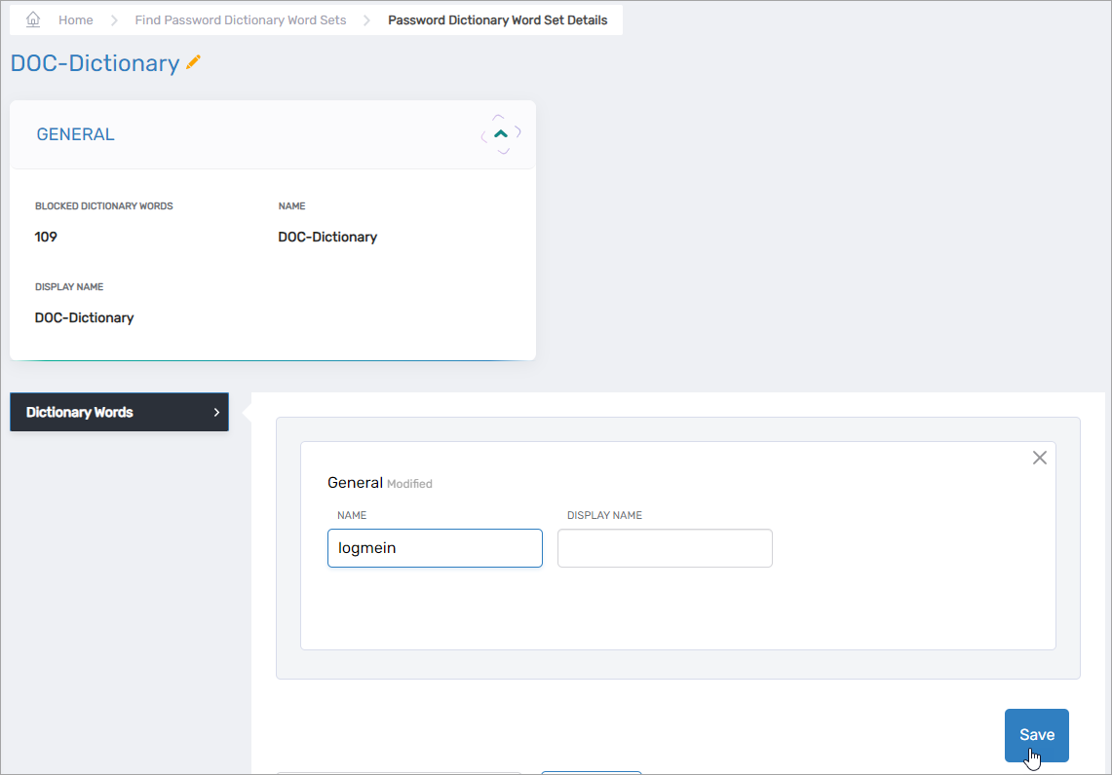Image resolution: width=1112 pixels, height=775 pixels.
Task: Click the pencil edit icon beside DOC-Dictionary
Action: tap(193, 62)
